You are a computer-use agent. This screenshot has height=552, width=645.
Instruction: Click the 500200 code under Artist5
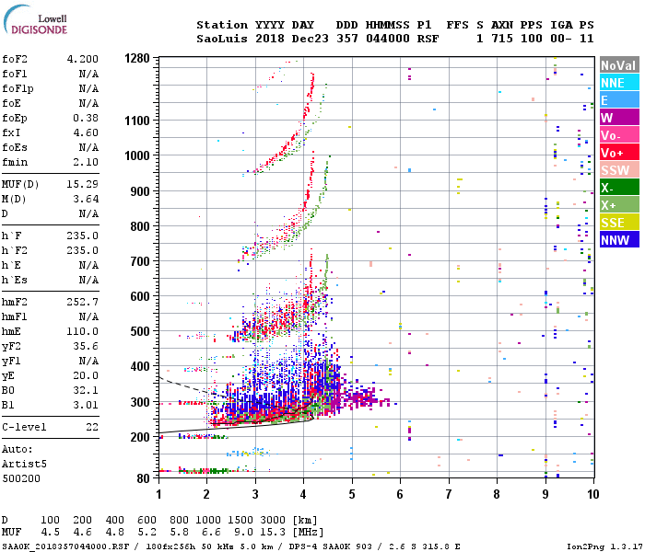coord(21,478)
